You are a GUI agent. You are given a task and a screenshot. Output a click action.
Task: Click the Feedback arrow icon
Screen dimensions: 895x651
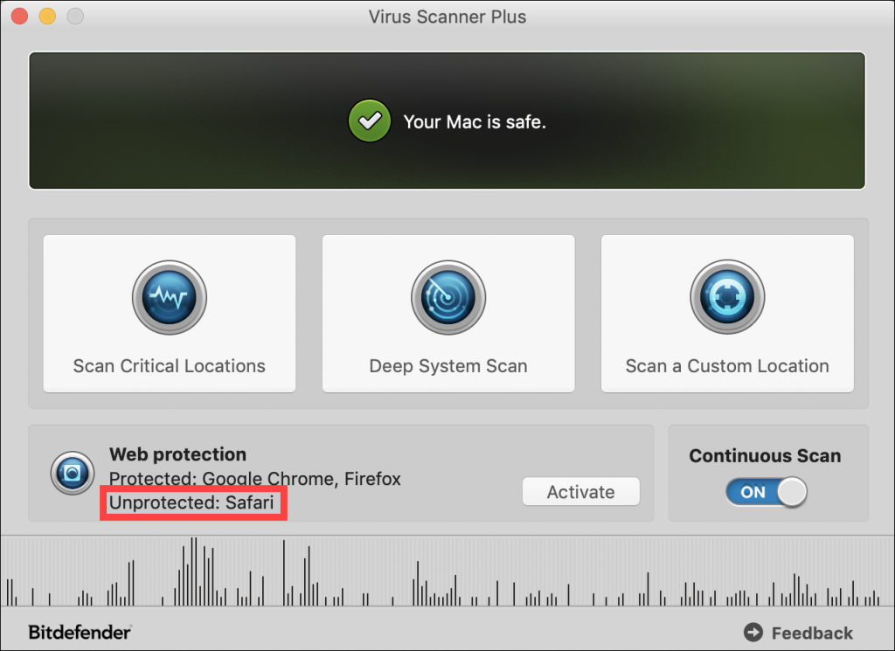tap(753, 632)
